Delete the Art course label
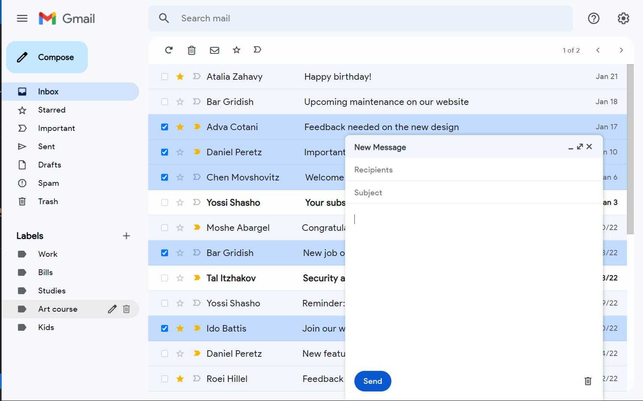 tap(126, 309)
